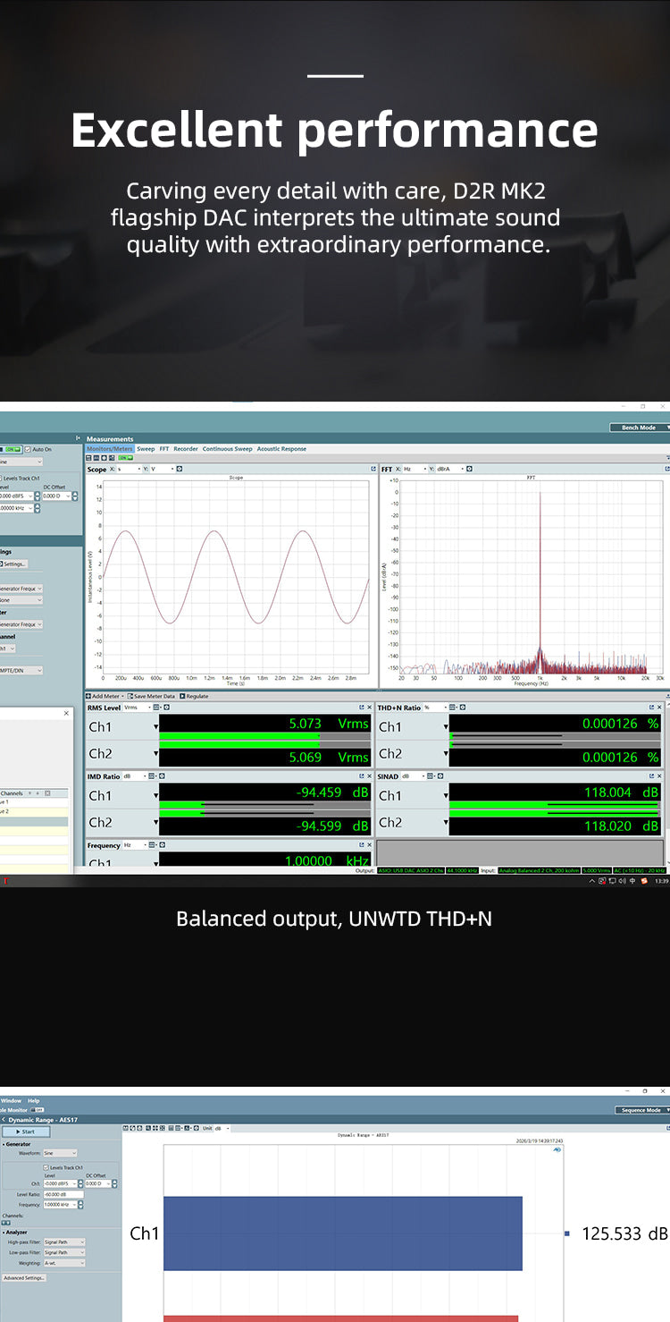This screenshot has width=670, height=1322.
Task: Close the THD+N Ratio meter
Action: tap(660, 708)
